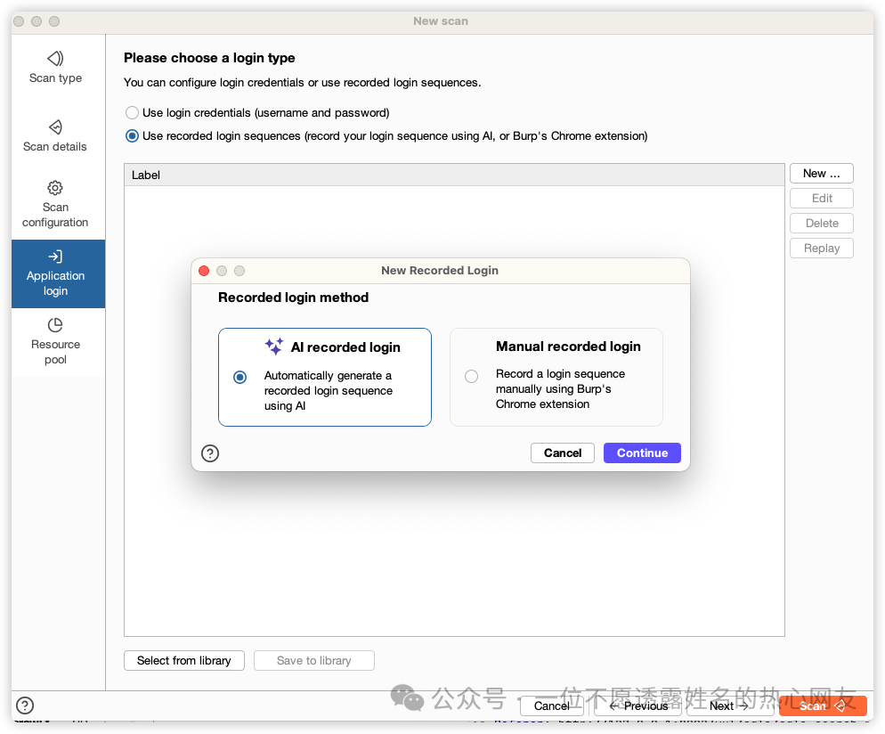Click Continue in the Recorded Login dialog

(x=642, y=453)
